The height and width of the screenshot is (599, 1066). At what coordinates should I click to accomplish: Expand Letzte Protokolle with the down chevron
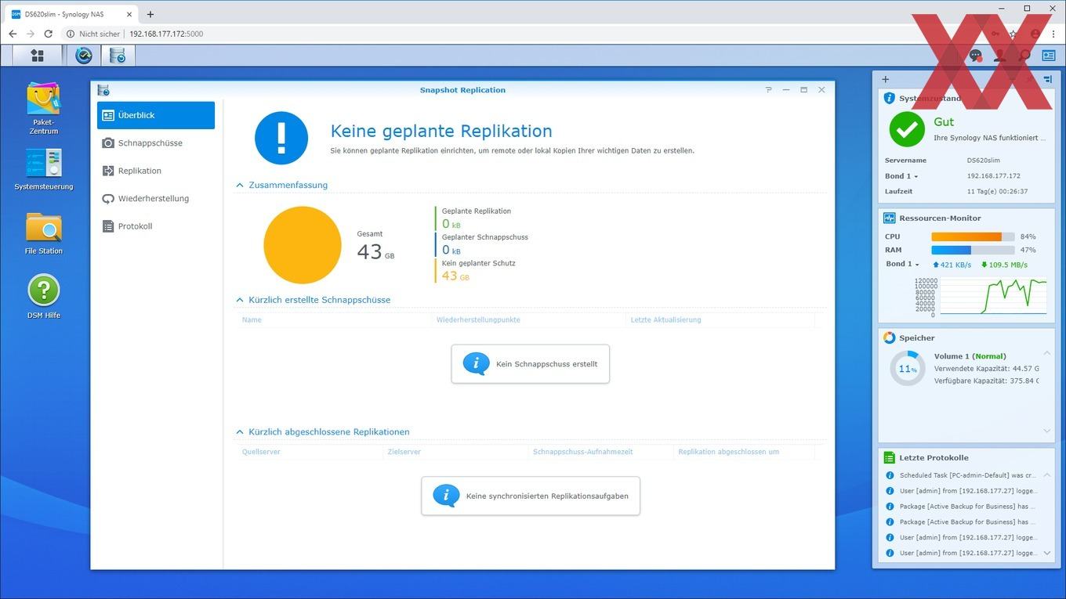point(1047,553)
